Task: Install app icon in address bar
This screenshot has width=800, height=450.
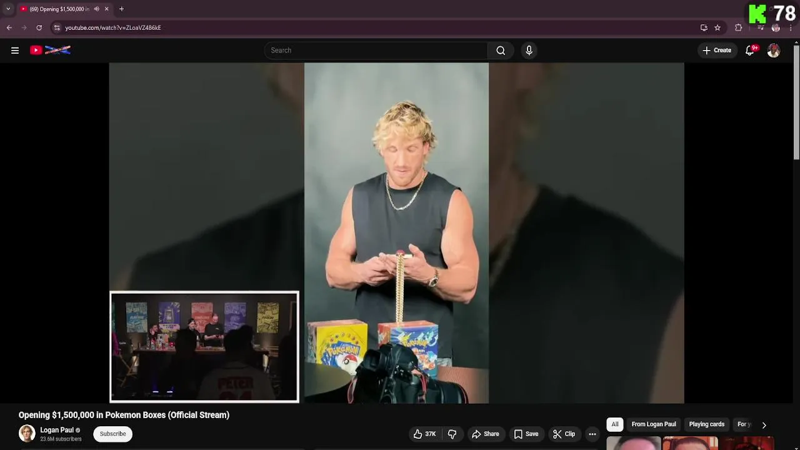Action: [704, 27]
